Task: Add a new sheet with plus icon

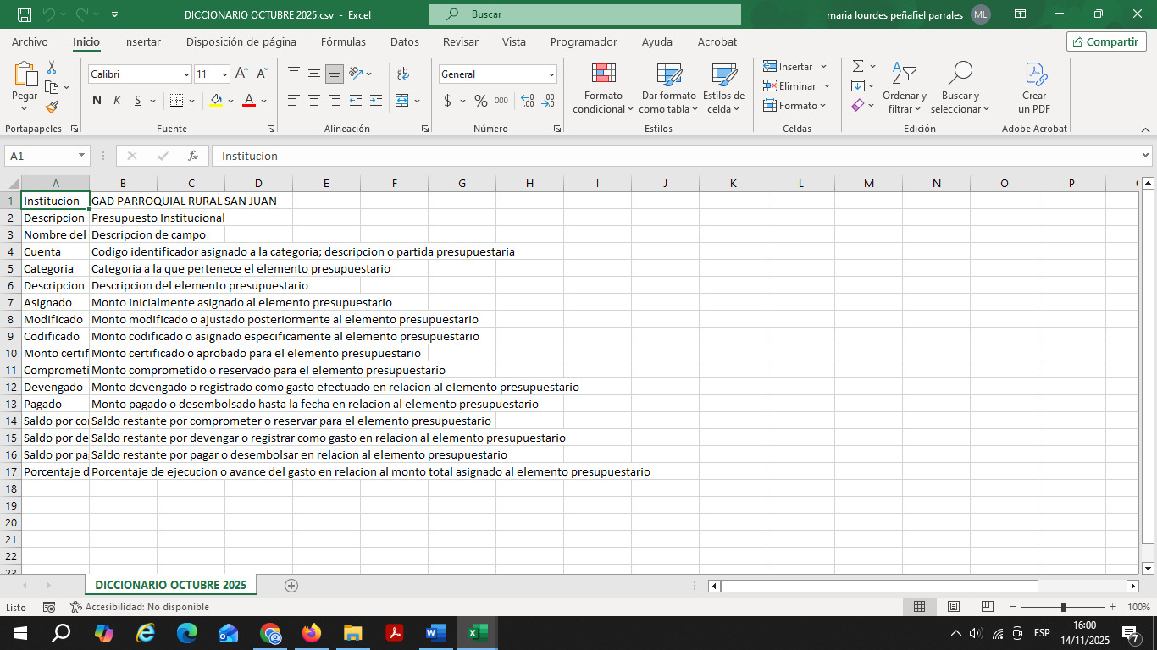Action: coord(291,585)
